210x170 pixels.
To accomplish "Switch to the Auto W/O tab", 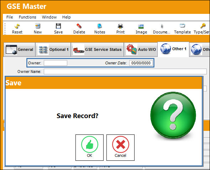I will tap(141, 50).
